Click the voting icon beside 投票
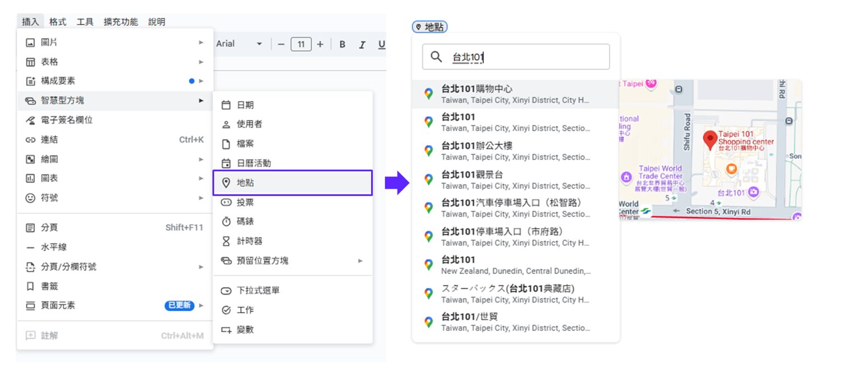Image resolution: width=841 pixels, height=376 pixels. pos(227,203)
